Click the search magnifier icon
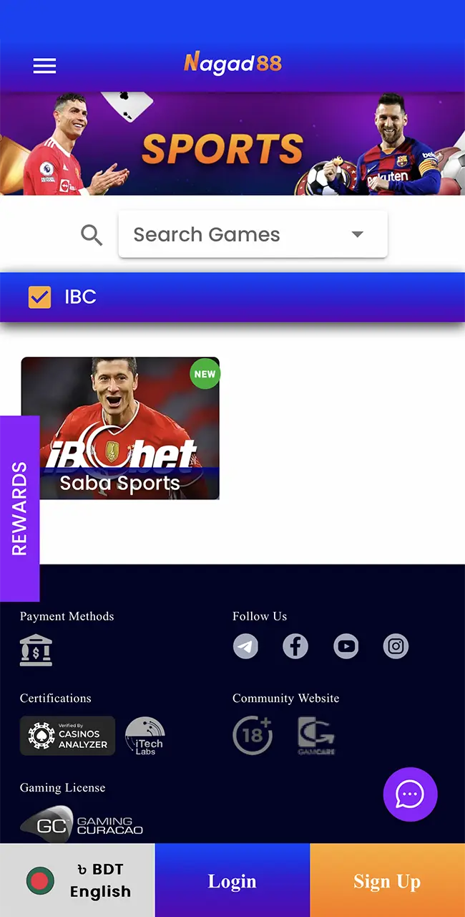Viewport: 465px width, 917px height. (92, 234)
